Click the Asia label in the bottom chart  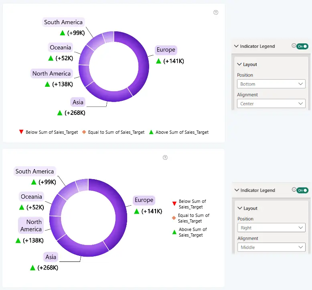[x=51, y=257]
